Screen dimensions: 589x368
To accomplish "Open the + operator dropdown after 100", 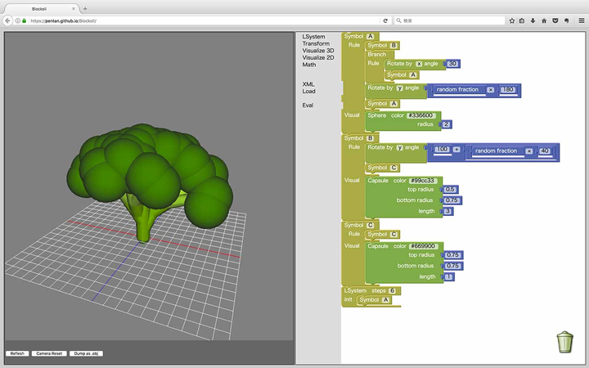I will (x=456, y=150).
